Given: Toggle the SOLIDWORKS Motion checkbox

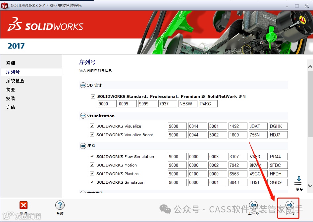Looking at the screenshot, I should (x=92, y=165).
